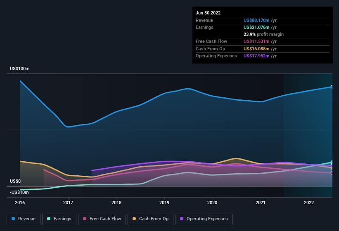This screenshot has width=339, height=231.
Task: Click the Earnings line endpoint marker
Action: [x=332, y=162]
